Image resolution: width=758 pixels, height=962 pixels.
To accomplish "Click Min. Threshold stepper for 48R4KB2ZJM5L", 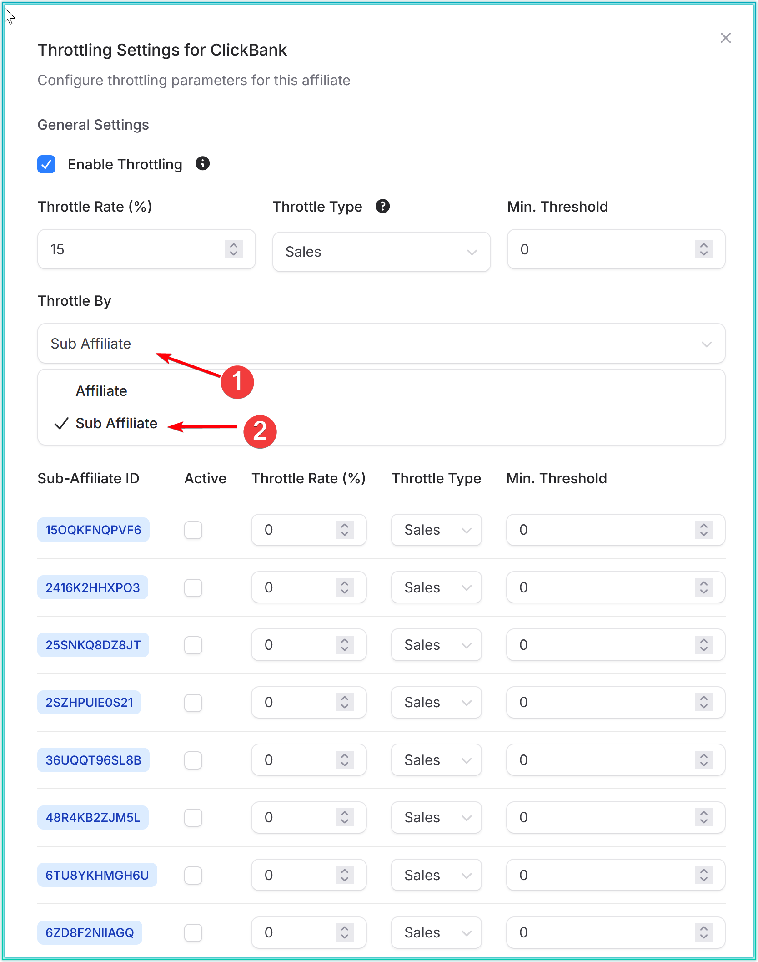I will [703, 817].
